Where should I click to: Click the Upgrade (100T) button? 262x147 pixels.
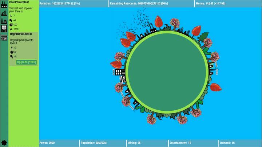coord(27,62)
